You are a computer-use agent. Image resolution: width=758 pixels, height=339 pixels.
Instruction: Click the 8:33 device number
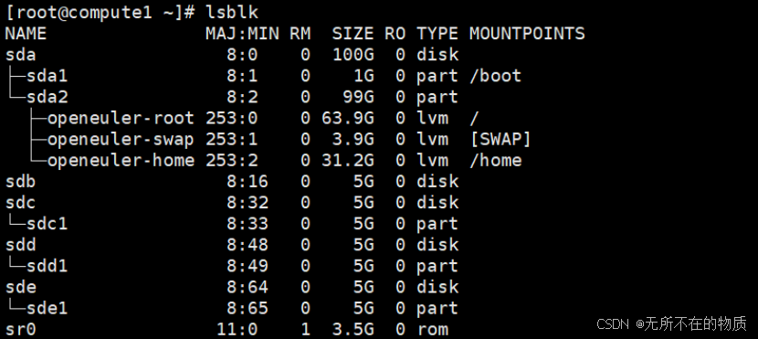[247, 224]
